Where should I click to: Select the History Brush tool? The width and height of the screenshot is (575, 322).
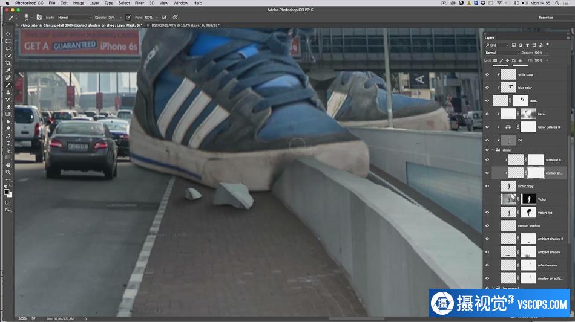[x=8, y=100]
